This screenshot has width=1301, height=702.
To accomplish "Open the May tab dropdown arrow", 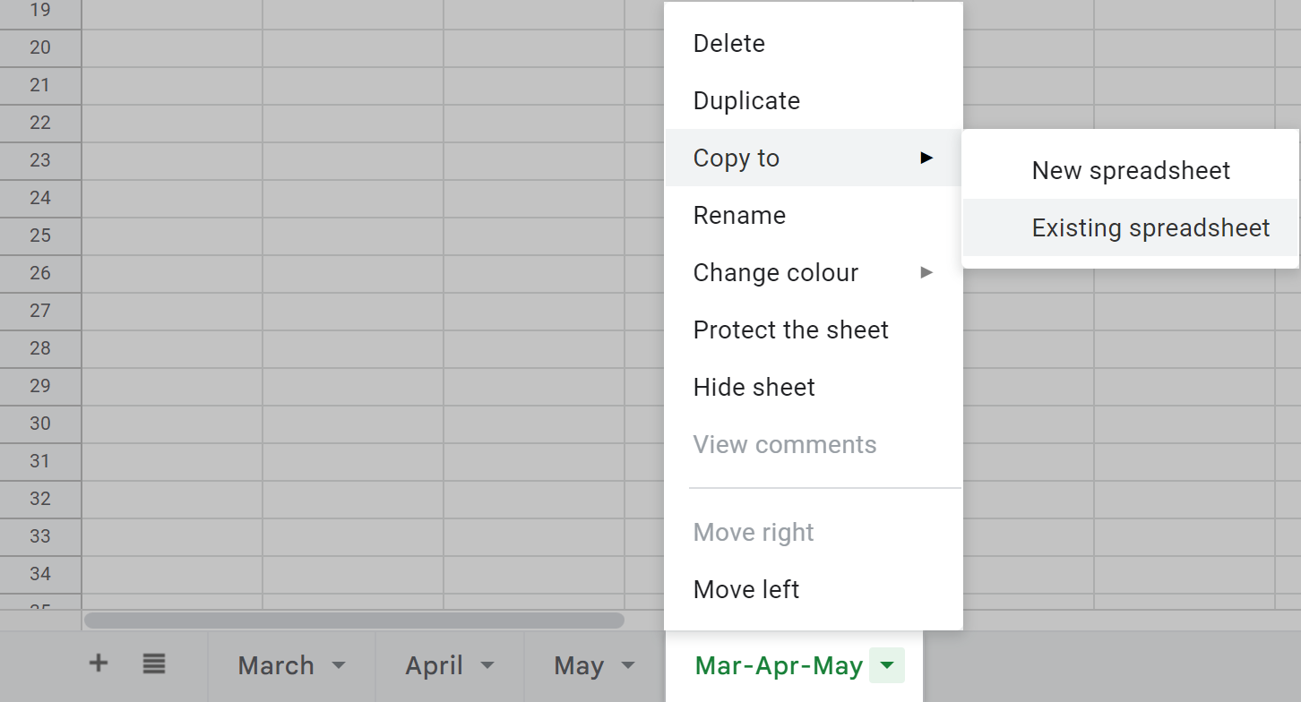I will click(x=628, y=665).
